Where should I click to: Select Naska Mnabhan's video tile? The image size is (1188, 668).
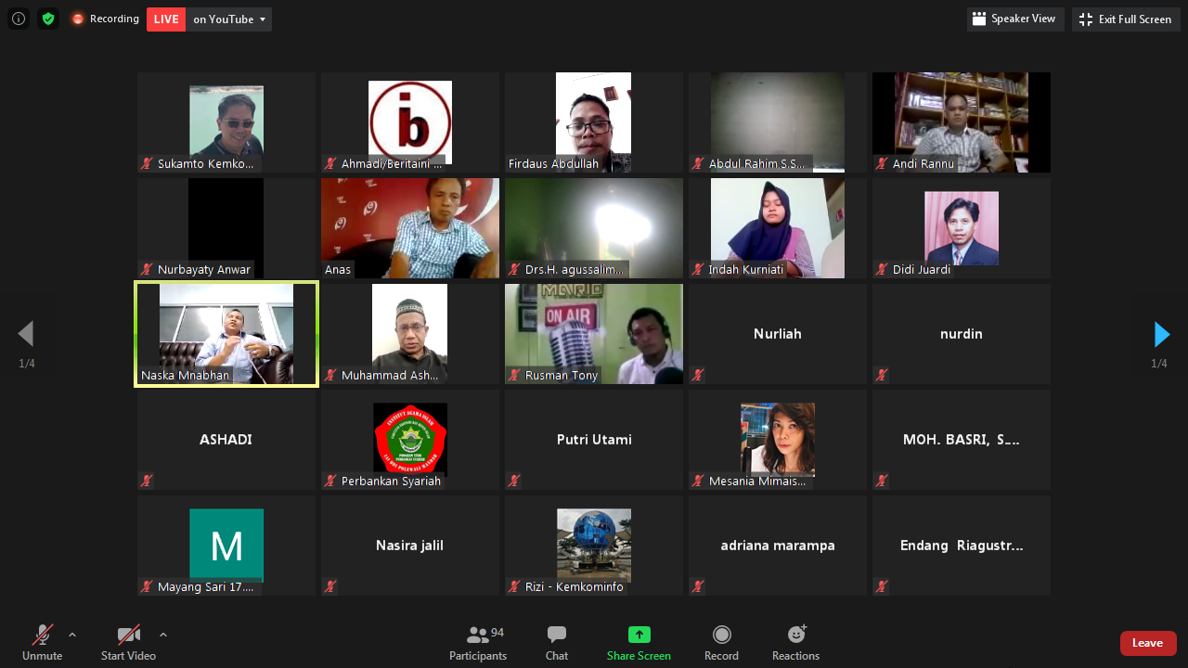coord(226,334)
